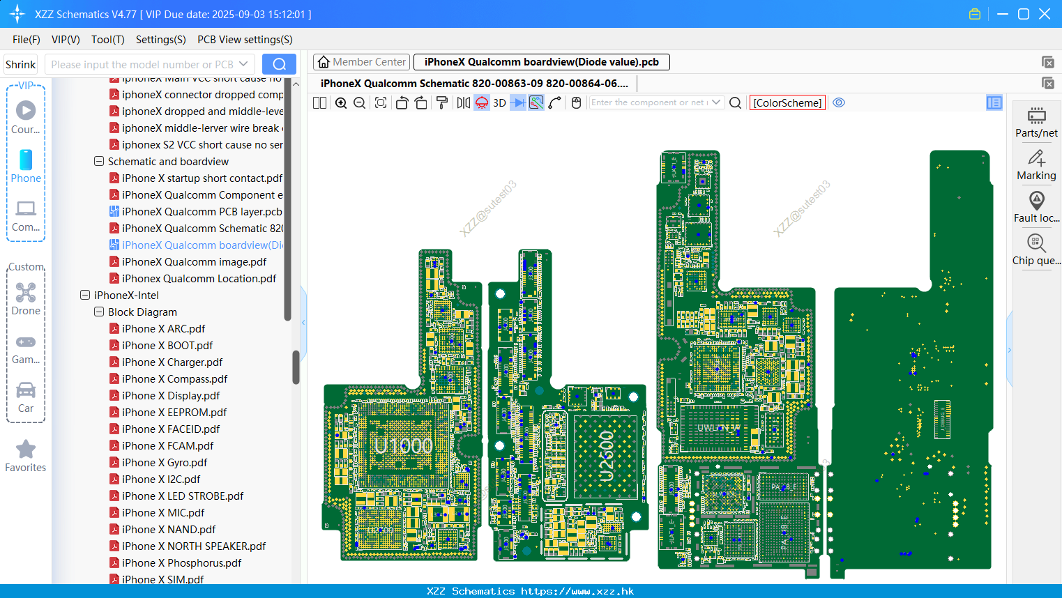Screen dimensions: 1062x598
Task: Toggle the red highlighted component mode
Action: [482, 103]
